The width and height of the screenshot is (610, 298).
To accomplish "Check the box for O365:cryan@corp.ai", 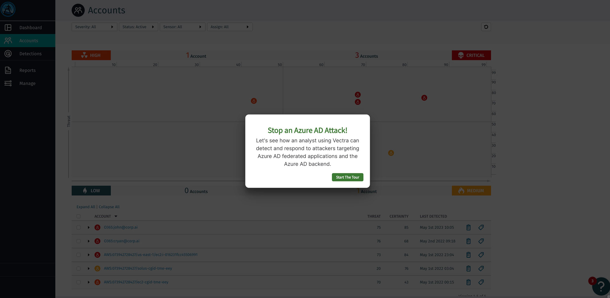I will click(x=78, y=241).
